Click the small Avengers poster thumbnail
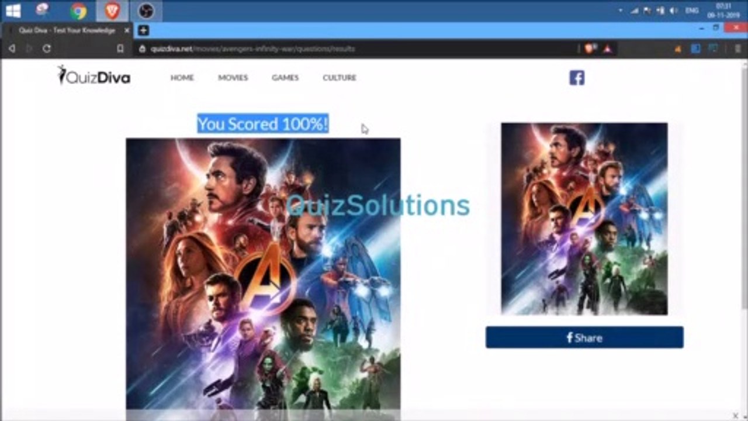This screenshot has width=748, height=421. click(x=584, y=219)
